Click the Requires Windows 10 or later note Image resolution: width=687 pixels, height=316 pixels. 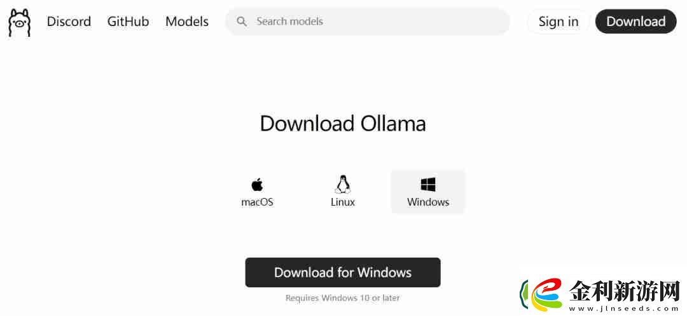pyautogui.click(x=343, y=298)
